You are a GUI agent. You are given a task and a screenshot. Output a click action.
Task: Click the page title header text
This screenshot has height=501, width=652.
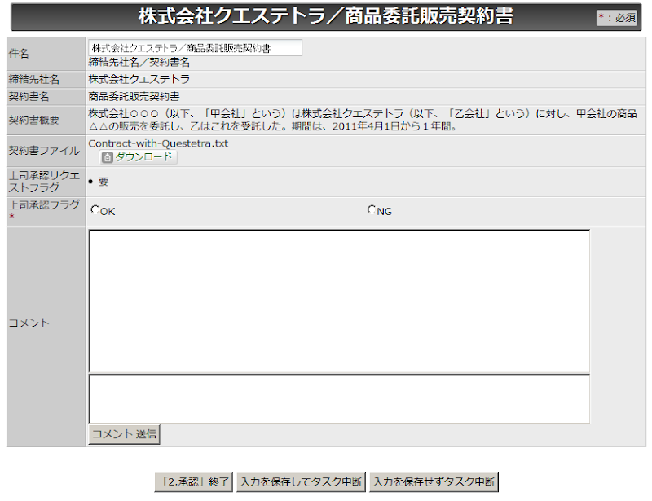[x=325, y=16]
